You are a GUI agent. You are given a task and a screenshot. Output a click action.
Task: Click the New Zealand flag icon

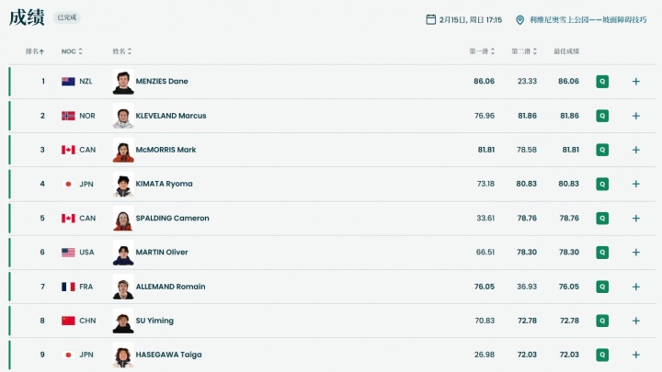[68, 82]
